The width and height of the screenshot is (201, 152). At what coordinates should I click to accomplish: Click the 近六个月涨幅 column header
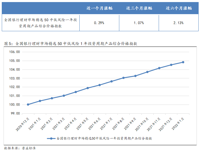tap(179, 8)
